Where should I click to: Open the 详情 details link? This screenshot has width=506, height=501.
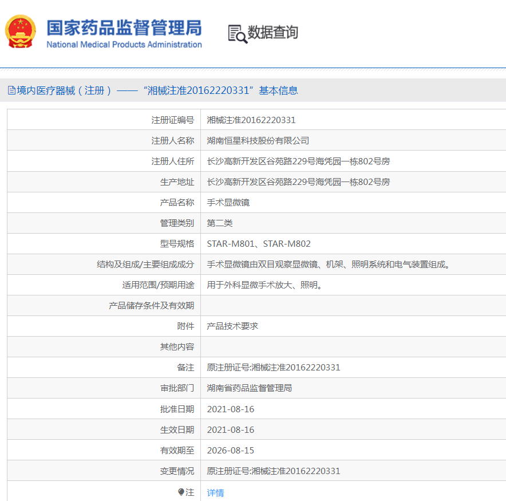[x=215, y=492]
